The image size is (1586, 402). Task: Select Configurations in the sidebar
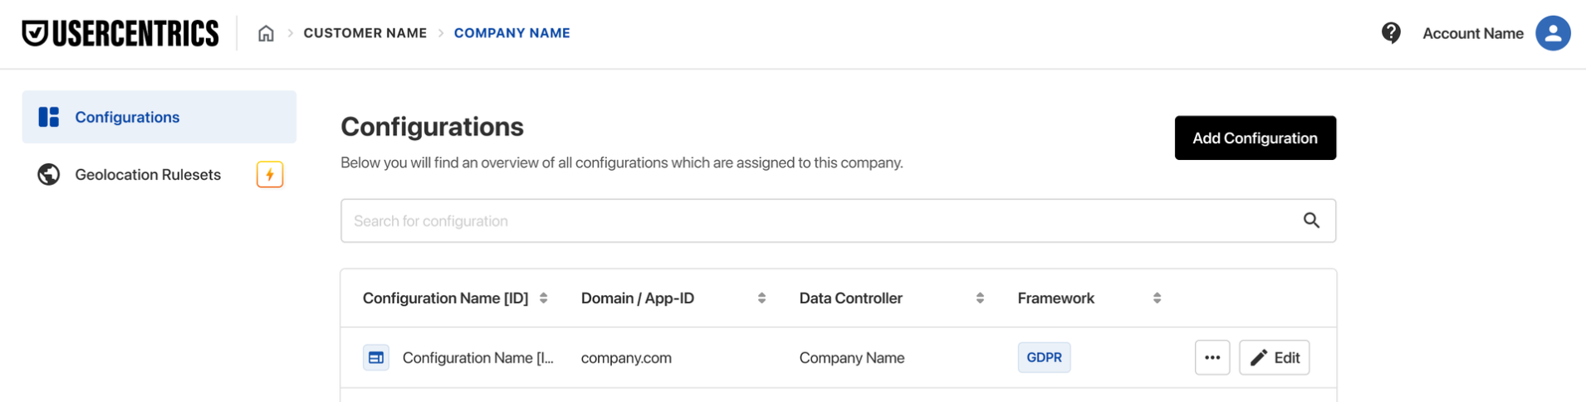[159, 117]
